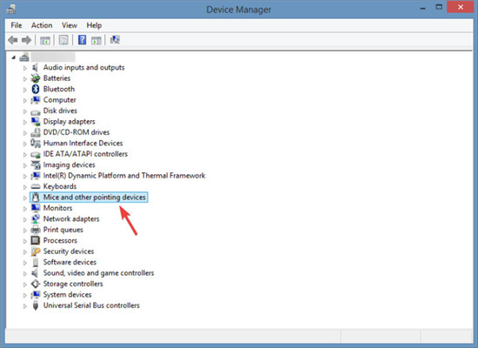Open the Action menu
The width and height of the screenshot is (478, 348).
pyautogui.click(x=42, y=25)
